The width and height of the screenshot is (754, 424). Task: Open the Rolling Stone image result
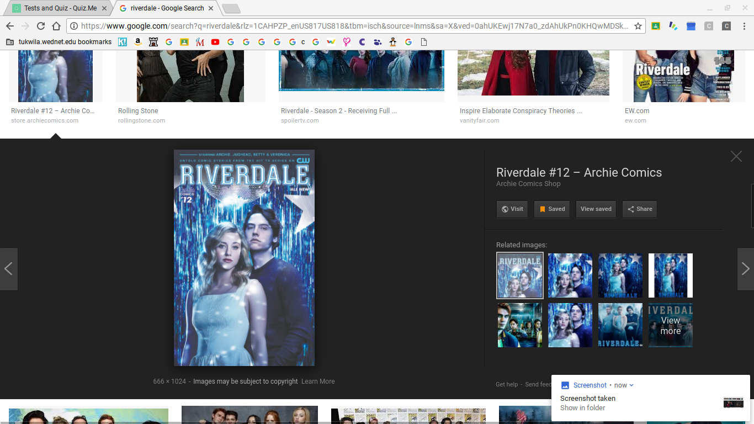[x=190, y=76]
